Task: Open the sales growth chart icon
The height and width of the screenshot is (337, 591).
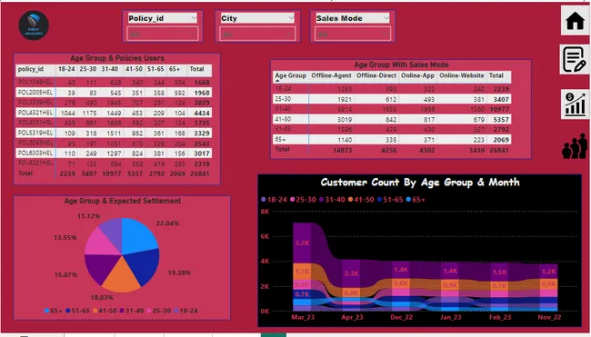Action: click(x=575, y=104)
